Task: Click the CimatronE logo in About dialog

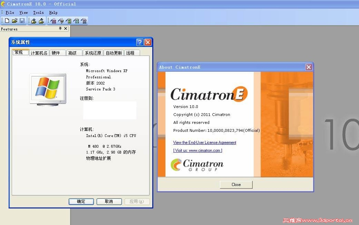Action: (209, 94)
